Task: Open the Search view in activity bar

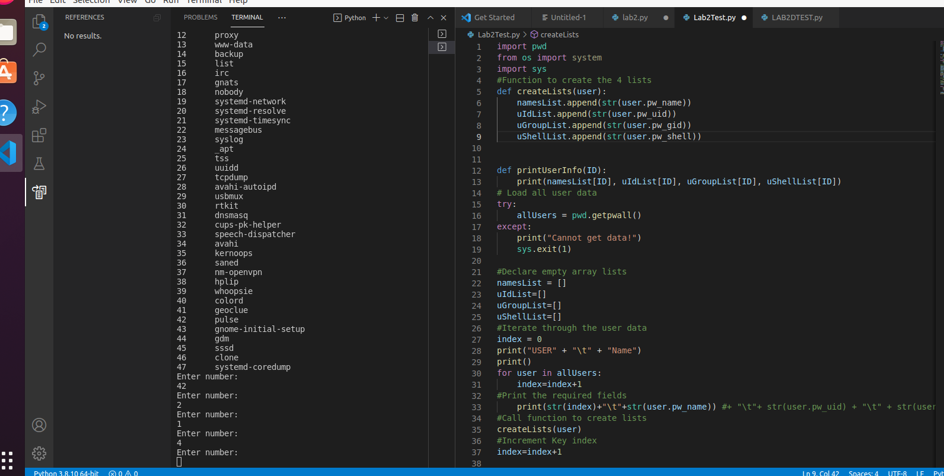Action: pos(39,50)
